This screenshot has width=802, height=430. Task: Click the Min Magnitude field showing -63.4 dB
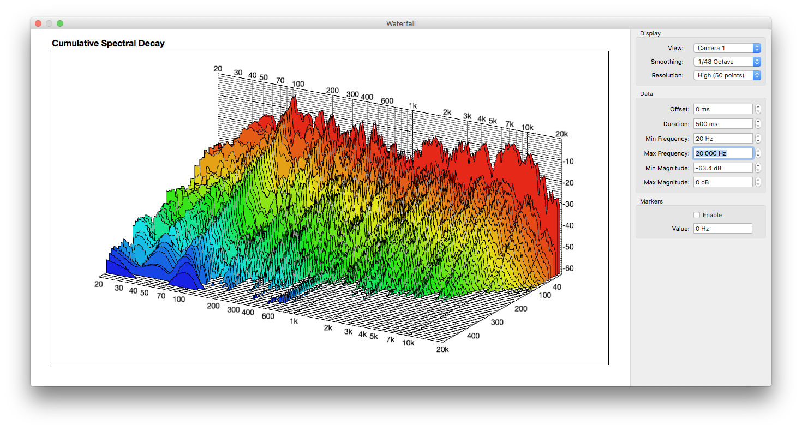coord(723,168)
